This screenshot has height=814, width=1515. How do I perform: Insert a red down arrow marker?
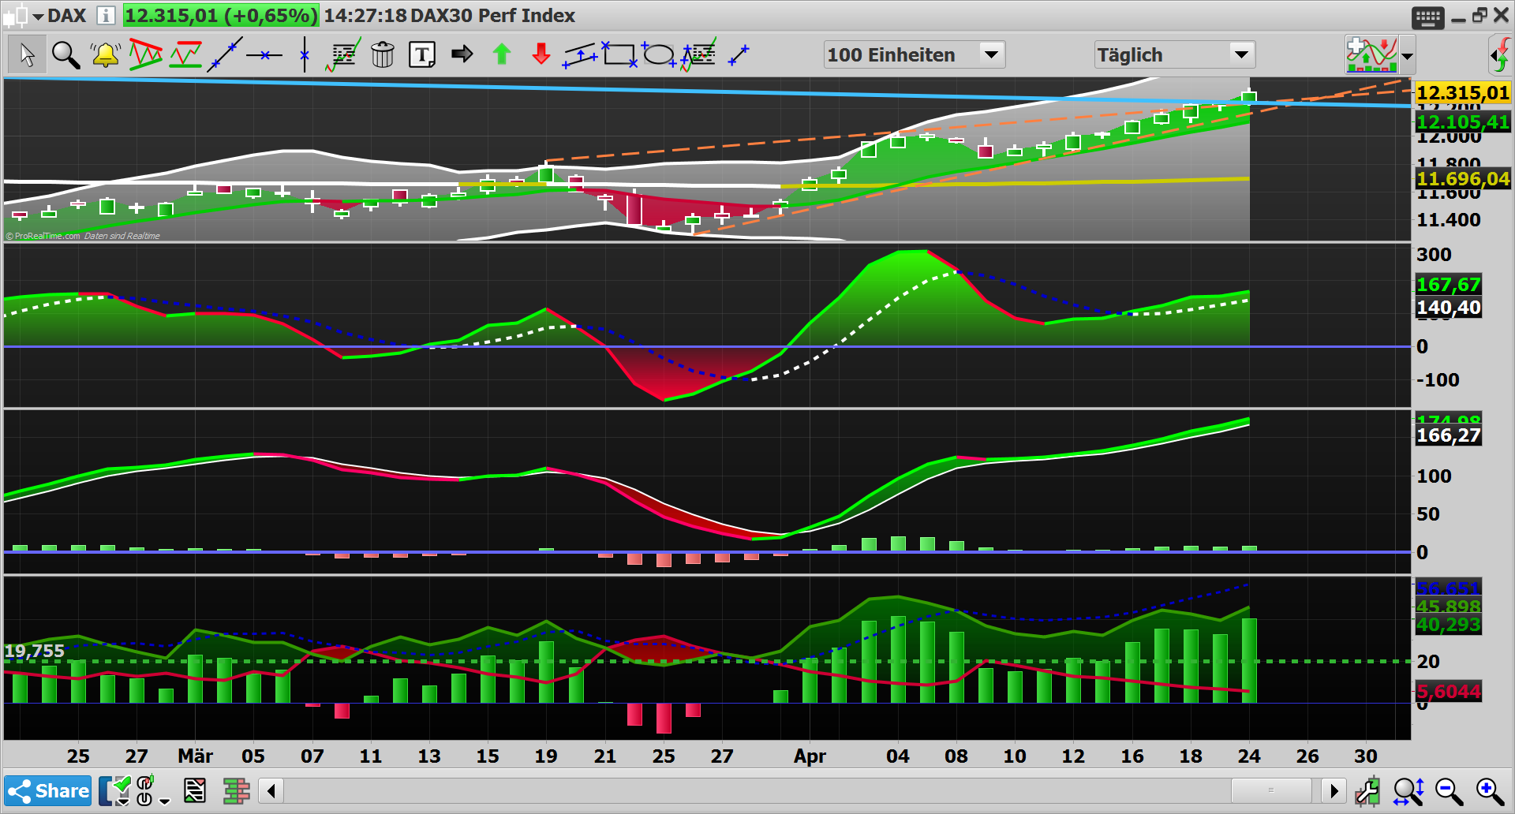coord(541,54)
